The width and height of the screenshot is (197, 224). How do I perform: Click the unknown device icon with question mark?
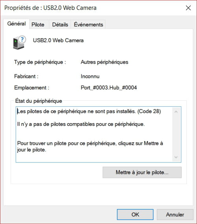(x=19, y=43)
